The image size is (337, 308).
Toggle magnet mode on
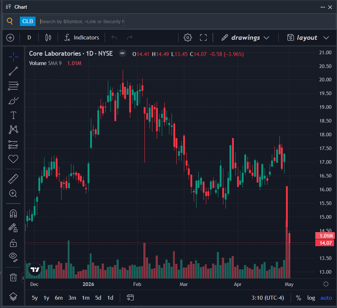tap(13, 214)
